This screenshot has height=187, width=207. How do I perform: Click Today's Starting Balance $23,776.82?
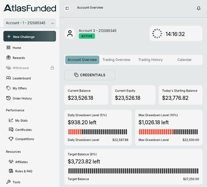[x=180, y=95]
